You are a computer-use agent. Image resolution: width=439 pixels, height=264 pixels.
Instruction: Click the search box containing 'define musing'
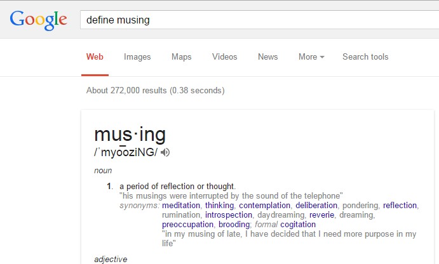click(x=254, y=20)
